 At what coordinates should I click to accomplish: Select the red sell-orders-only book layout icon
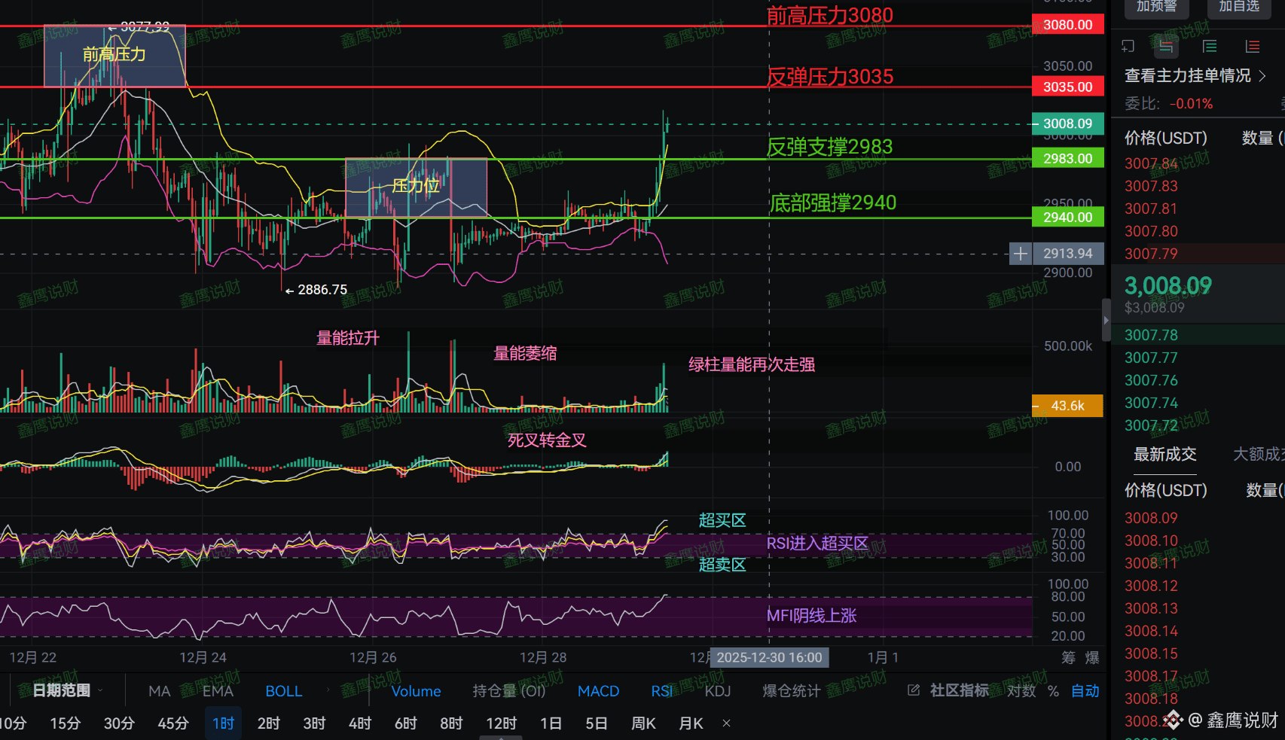1252,46
